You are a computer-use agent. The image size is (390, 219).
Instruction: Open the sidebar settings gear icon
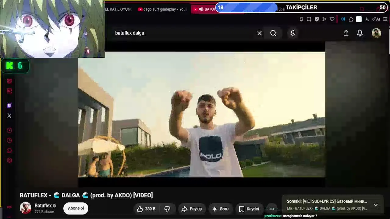[9, 160]
